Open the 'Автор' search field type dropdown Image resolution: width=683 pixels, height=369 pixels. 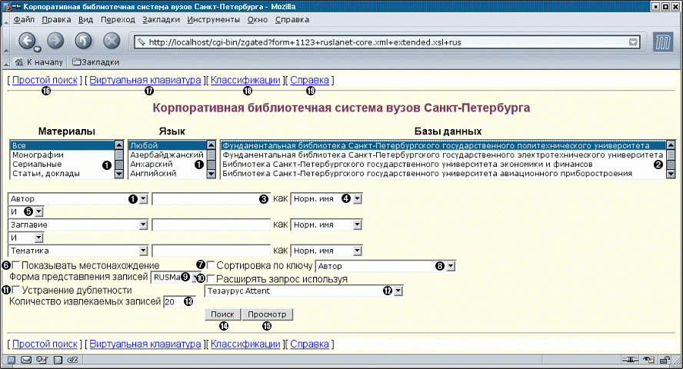point(78,199)
